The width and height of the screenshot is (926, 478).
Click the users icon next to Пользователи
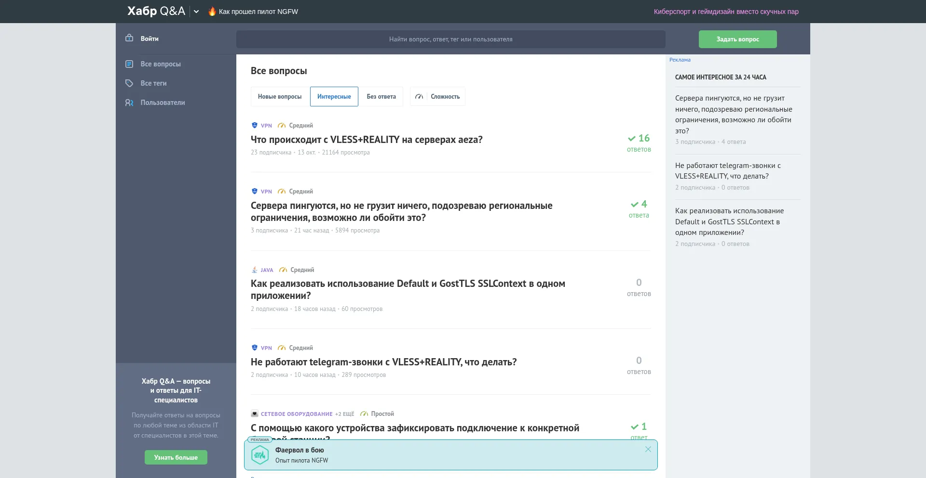(x=129, y=103)
